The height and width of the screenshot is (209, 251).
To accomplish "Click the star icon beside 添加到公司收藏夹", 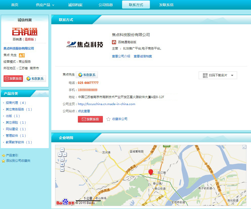I will coord(4,161).
